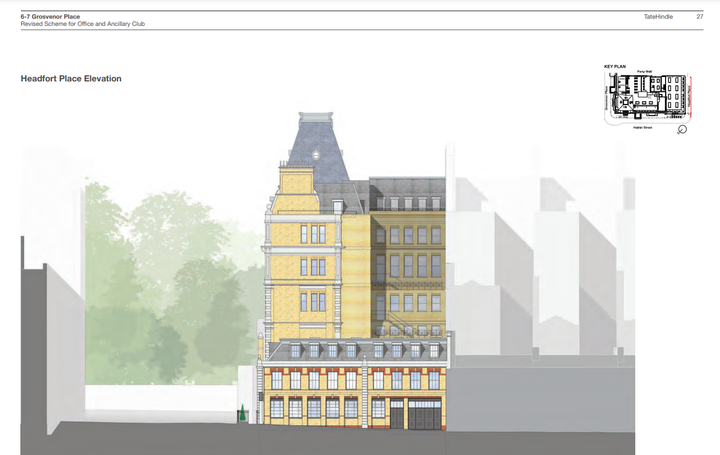Click the 'Party Wall' label in the key plan

[644, 72]
